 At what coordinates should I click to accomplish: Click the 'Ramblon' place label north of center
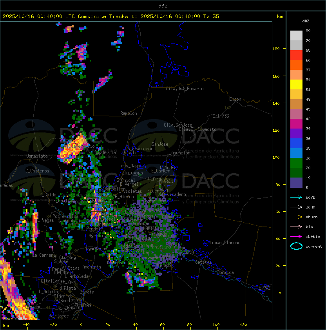click(129, 113)
